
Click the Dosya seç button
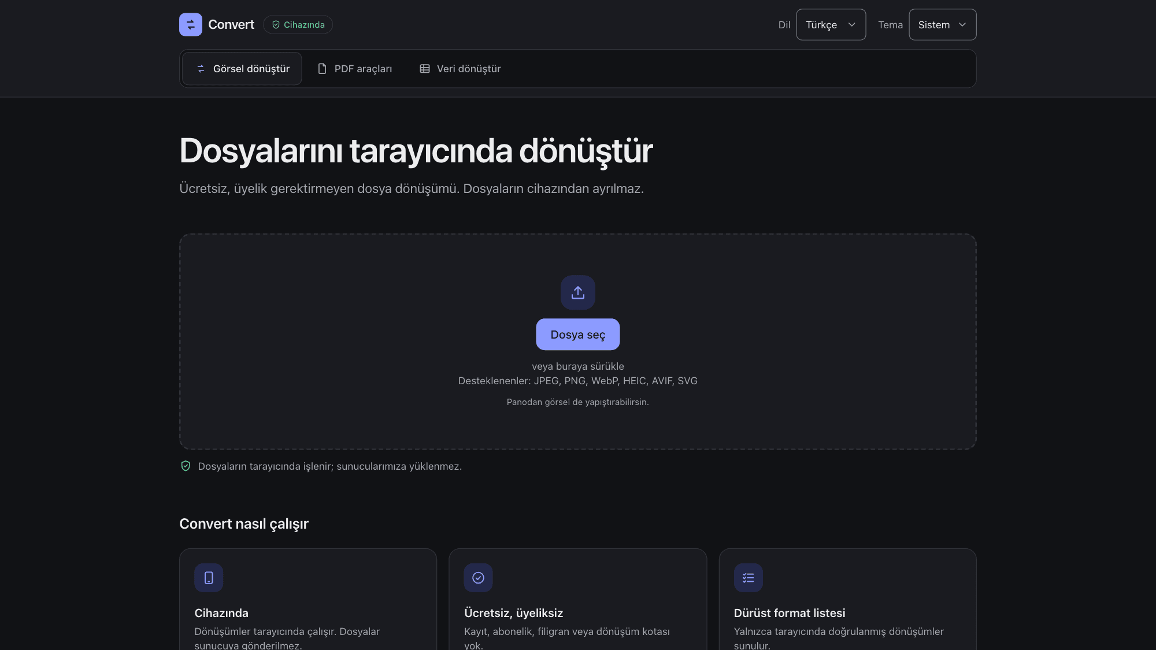coord(577,335)
